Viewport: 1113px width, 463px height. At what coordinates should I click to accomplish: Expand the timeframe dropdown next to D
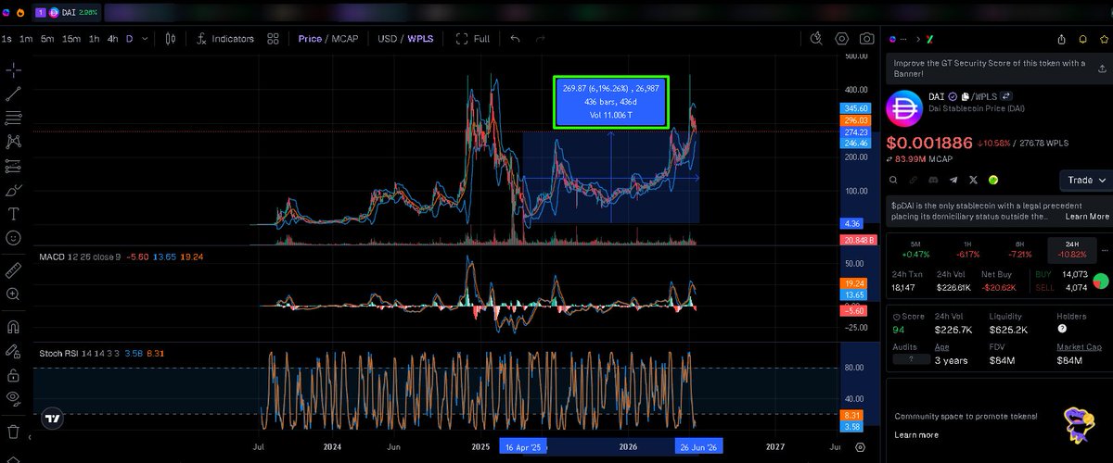144,39
